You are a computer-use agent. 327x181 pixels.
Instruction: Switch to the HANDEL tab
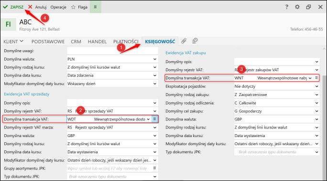pyautogui.click(x=97, y=42)
